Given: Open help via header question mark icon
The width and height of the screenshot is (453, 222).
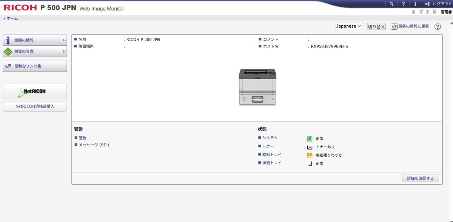Looking at the screenshot, I should click(x=403, y=4).
